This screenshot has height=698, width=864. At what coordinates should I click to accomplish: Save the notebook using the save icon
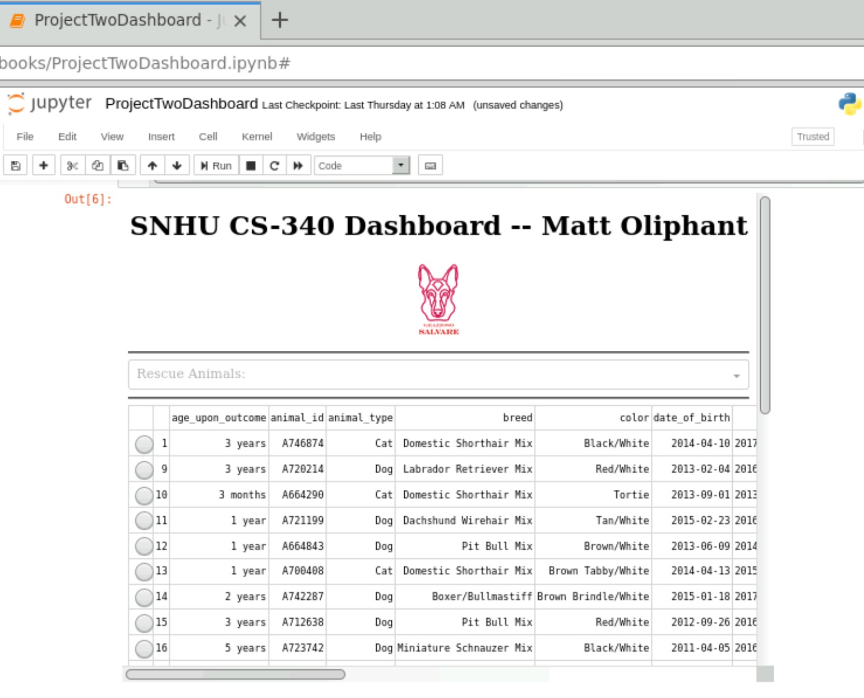coord(15,165)
